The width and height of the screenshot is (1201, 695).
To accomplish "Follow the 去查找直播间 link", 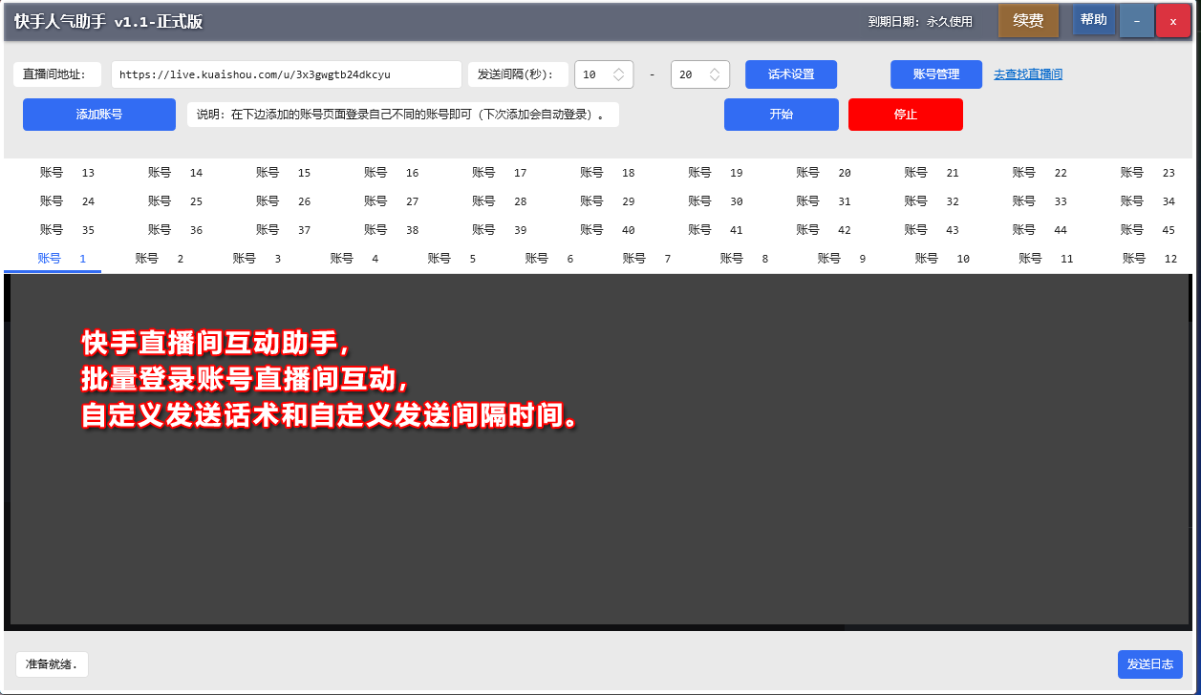I will coord(1028,74).
